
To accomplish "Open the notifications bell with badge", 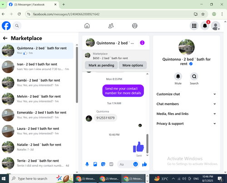I will (x=205, y=26).
